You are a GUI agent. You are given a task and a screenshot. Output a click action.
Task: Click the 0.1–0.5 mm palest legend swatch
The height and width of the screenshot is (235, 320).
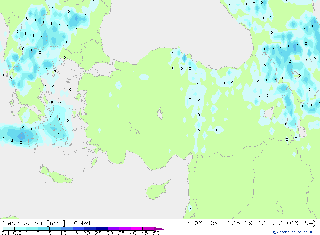click(x=9, y=229)
